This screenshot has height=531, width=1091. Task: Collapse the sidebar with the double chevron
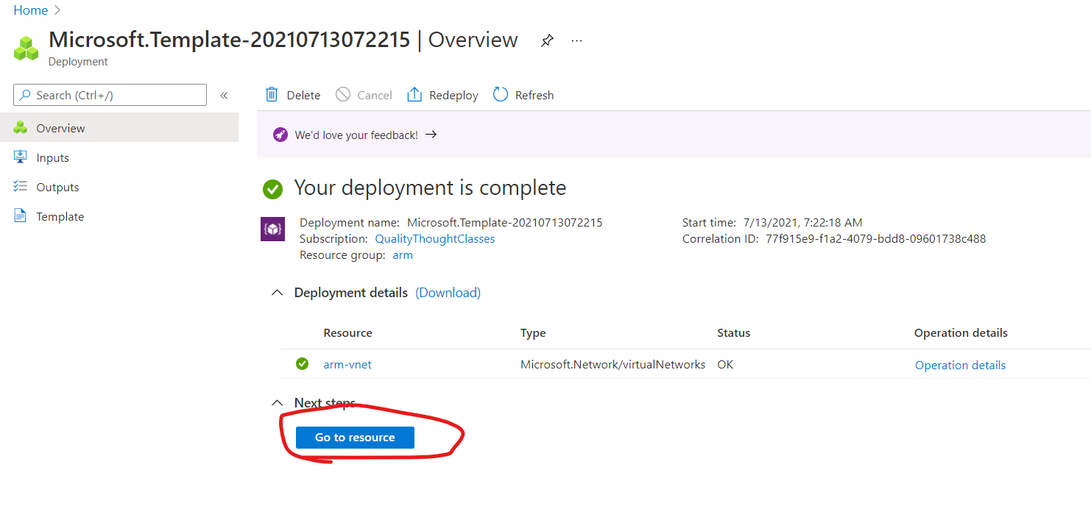pos(224,96)
